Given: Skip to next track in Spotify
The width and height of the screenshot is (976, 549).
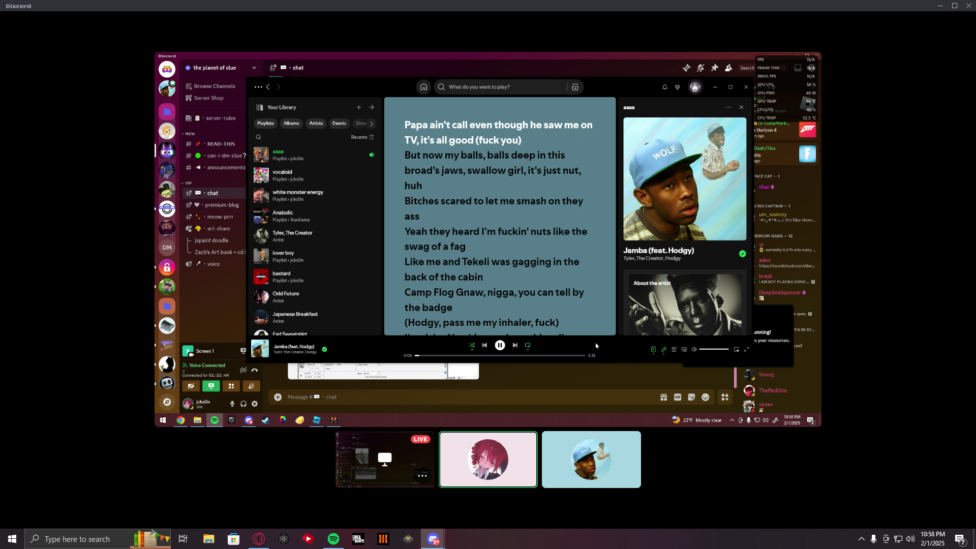Looking at the screenshot, I should (515, 345).
